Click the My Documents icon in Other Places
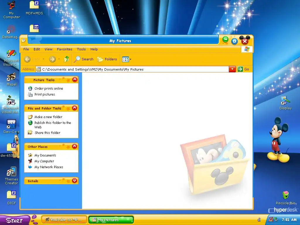 coord(30,155)
